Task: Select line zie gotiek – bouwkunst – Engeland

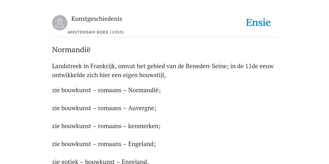Action: point(100,161)
